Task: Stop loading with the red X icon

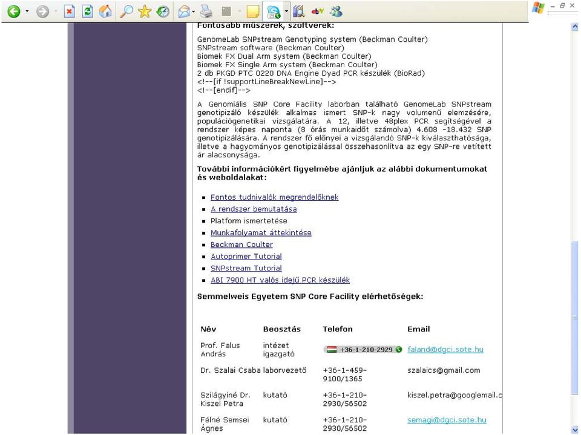Action: click(69, 11)
